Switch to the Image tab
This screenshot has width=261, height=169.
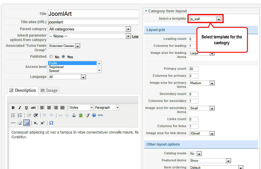[49, 90]
